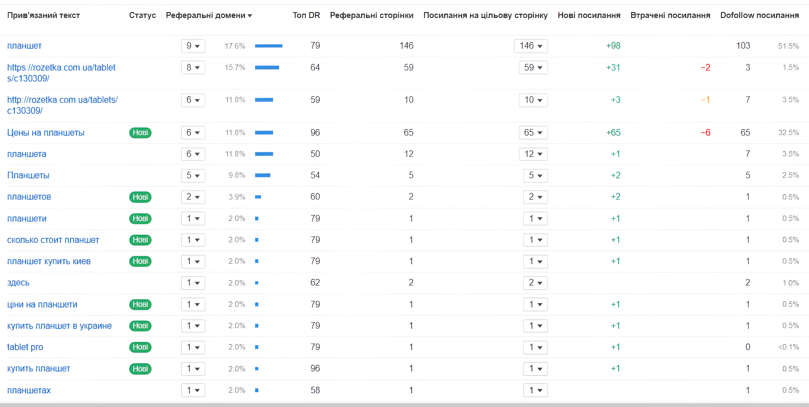The width and height of the screenshot is (809, 407).
Task: Open https://rozetka.com.ua/tablets/c130309/ anchor link
Action: 61,73
